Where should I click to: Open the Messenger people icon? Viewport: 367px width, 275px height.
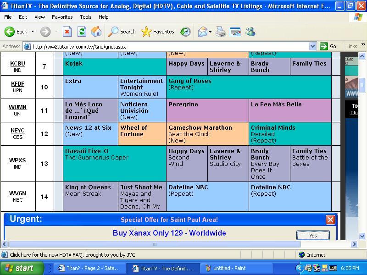[250, 32]
